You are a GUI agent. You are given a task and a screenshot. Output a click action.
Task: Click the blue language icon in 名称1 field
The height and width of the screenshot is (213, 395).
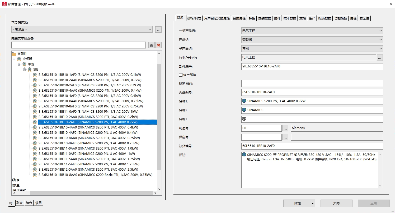(244, 101)
